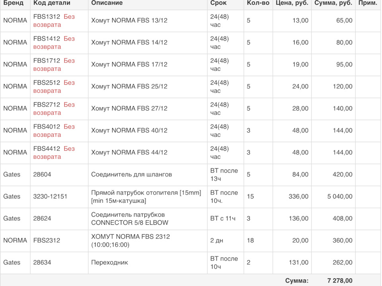Screen dimensions: 382x286
Task: Select the "Переходник" row description
Action: click(x=109, y=262)
